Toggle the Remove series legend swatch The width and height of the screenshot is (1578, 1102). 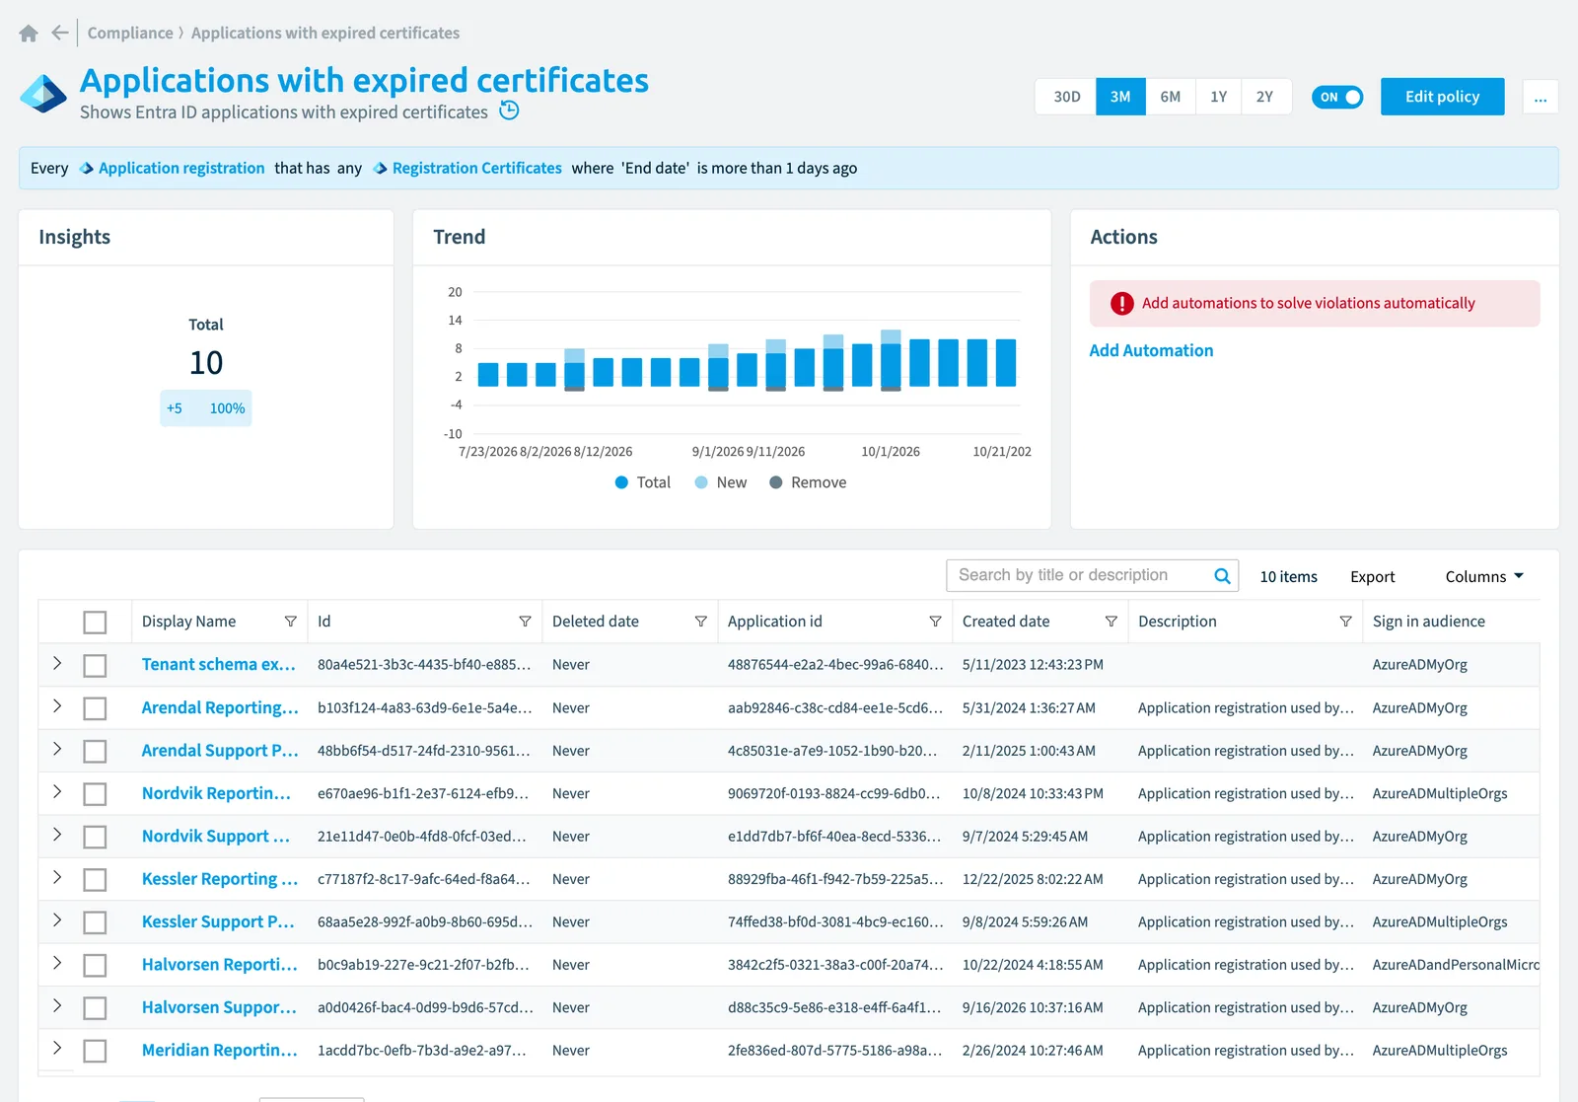[776, 482]
